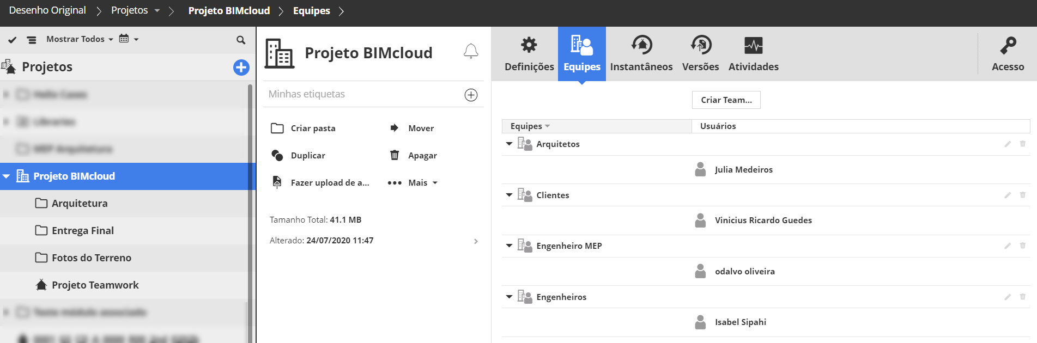The width and height of the screenshot is (1037, 343).
Task: Select the Fotos do Terreno folder
Action: pos(91,258)
